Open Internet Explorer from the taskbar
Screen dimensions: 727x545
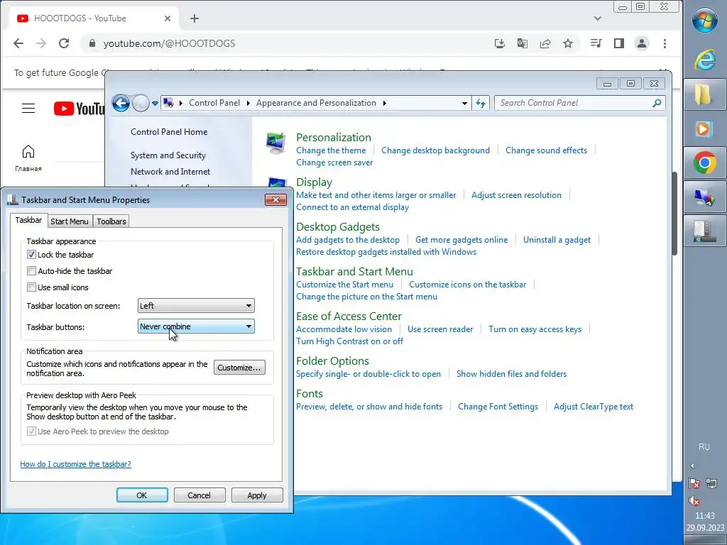pyautogui.click(x=705, y=60)
